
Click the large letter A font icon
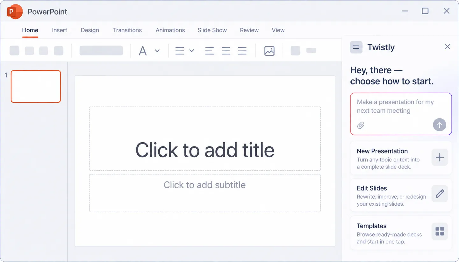[x=143, y=51]
